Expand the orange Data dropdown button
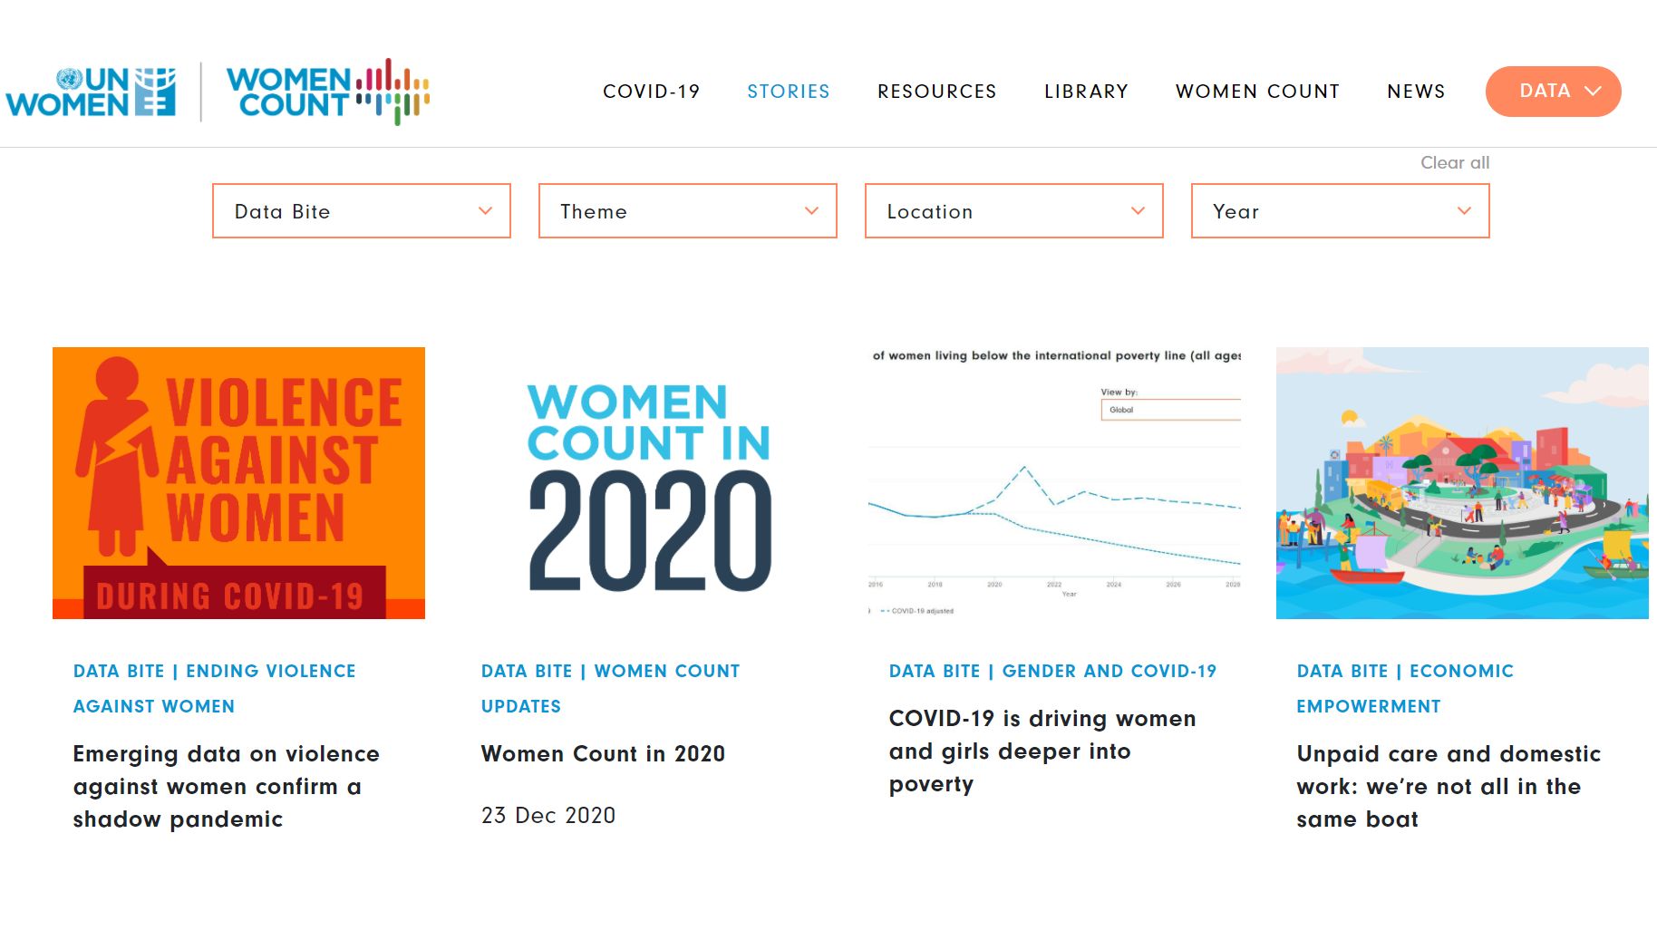 pos(1553,92)
